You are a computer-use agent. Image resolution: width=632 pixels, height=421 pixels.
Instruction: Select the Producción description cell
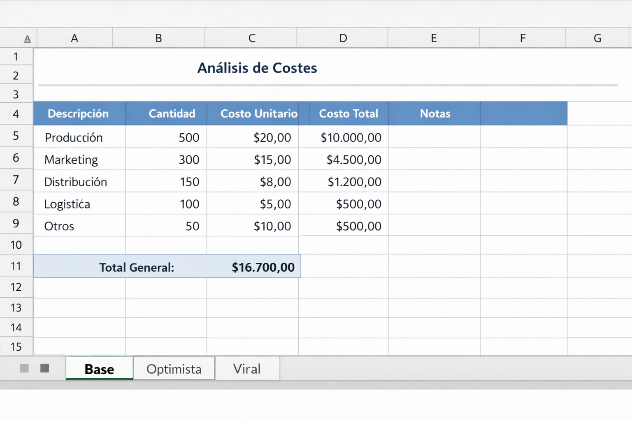click(78, 137)
